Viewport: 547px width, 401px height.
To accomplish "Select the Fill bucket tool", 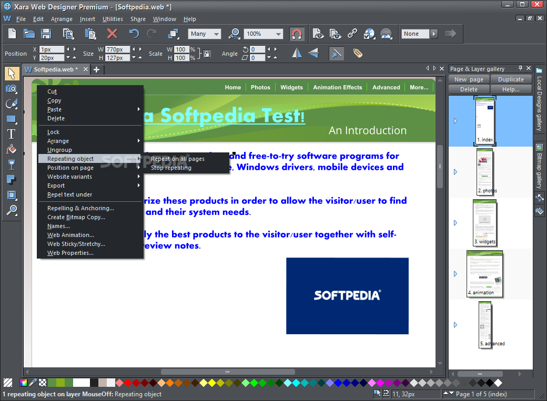I will 12,150.
